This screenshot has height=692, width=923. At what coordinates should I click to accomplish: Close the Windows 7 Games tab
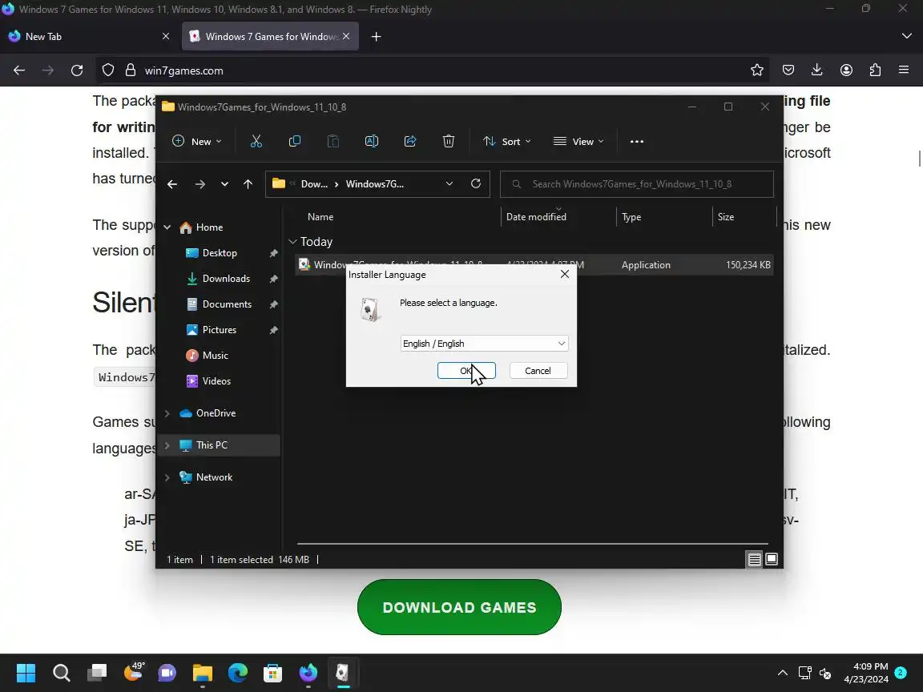pos(346,37)
